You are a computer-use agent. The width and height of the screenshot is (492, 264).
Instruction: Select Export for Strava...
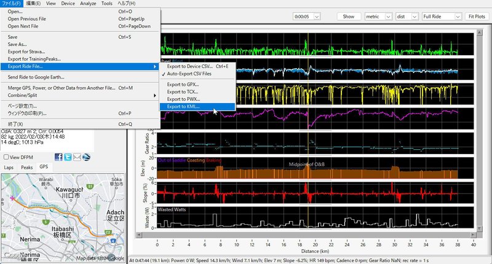pyautogui.click(x=81, y=52)
